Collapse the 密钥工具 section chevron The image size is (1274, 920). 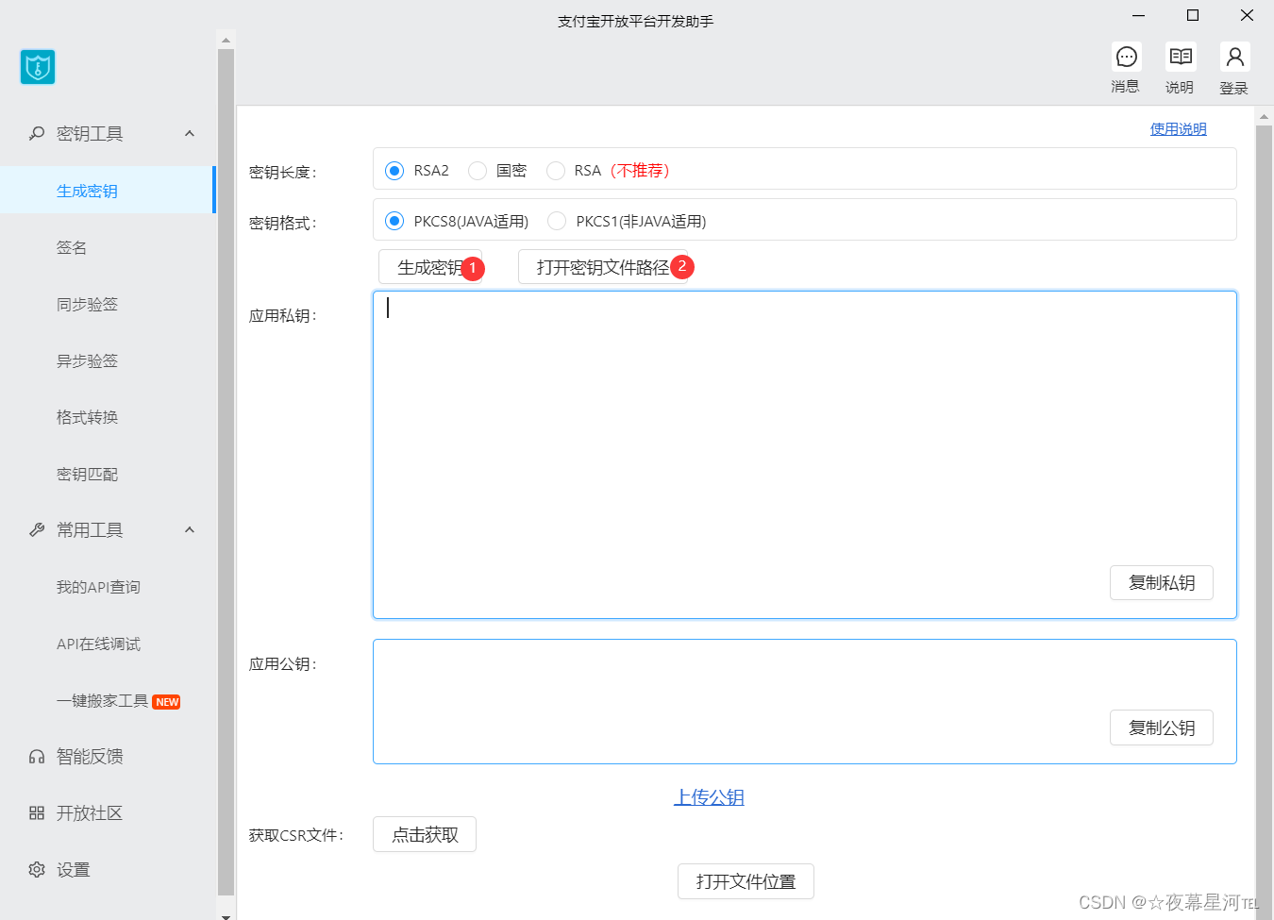(x=190, y=134)
